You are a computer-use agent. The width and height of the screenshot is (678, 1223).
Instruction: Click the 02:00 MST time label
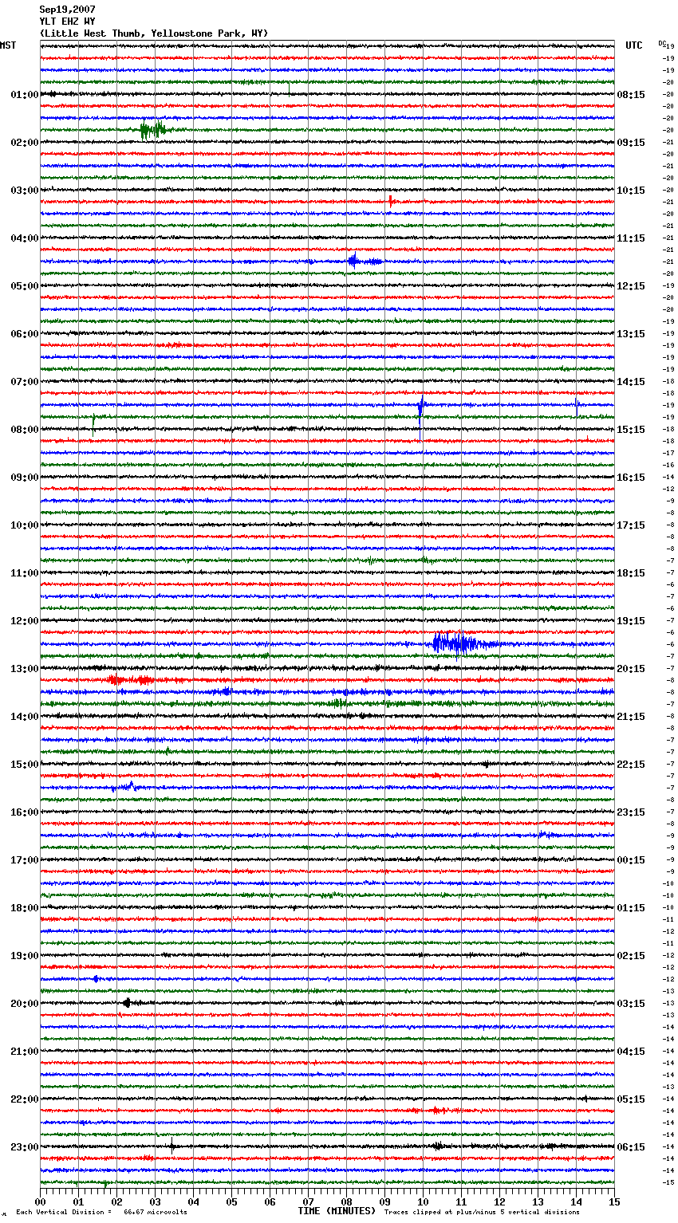25,143
